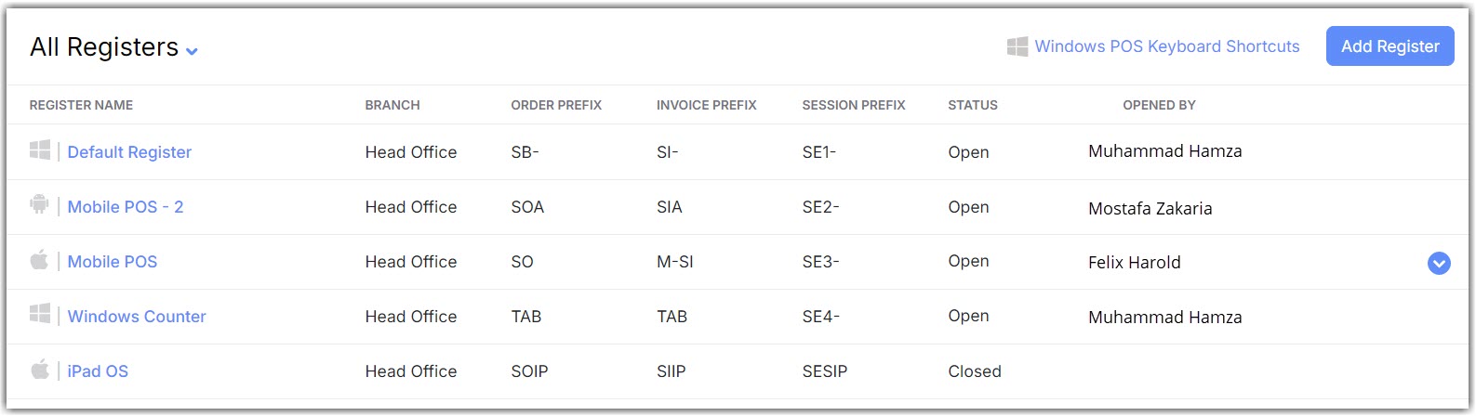Open Windows POS Keyboard Shortcuts link
The width and height of the screenshot is (1476, 416).
pyautogui.click(x=1166, y=46)
